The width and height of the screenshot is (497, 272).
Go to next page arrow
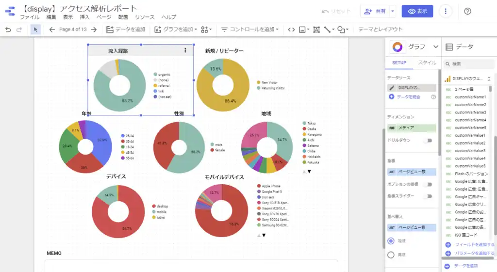(94, 30)
